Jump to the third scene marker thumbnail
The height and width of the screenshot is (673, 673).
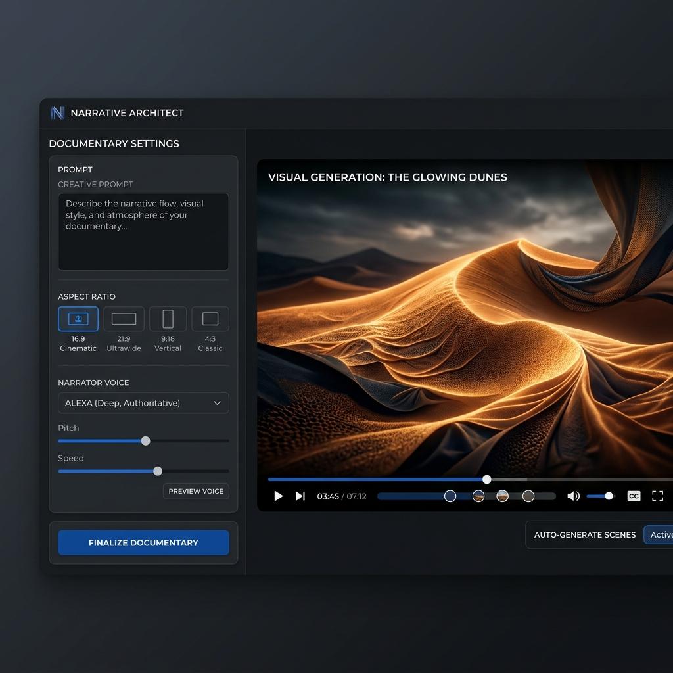(x=502, y=496)
